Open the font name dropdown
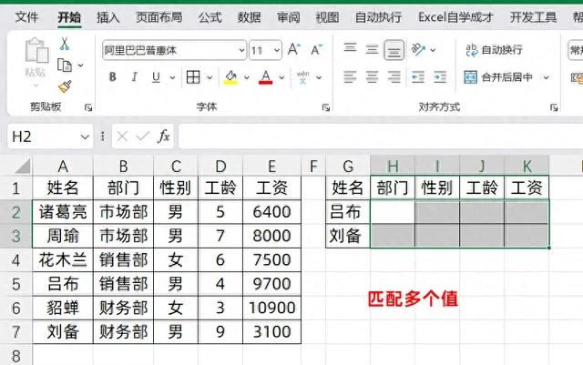 click(x=241, y=50)
